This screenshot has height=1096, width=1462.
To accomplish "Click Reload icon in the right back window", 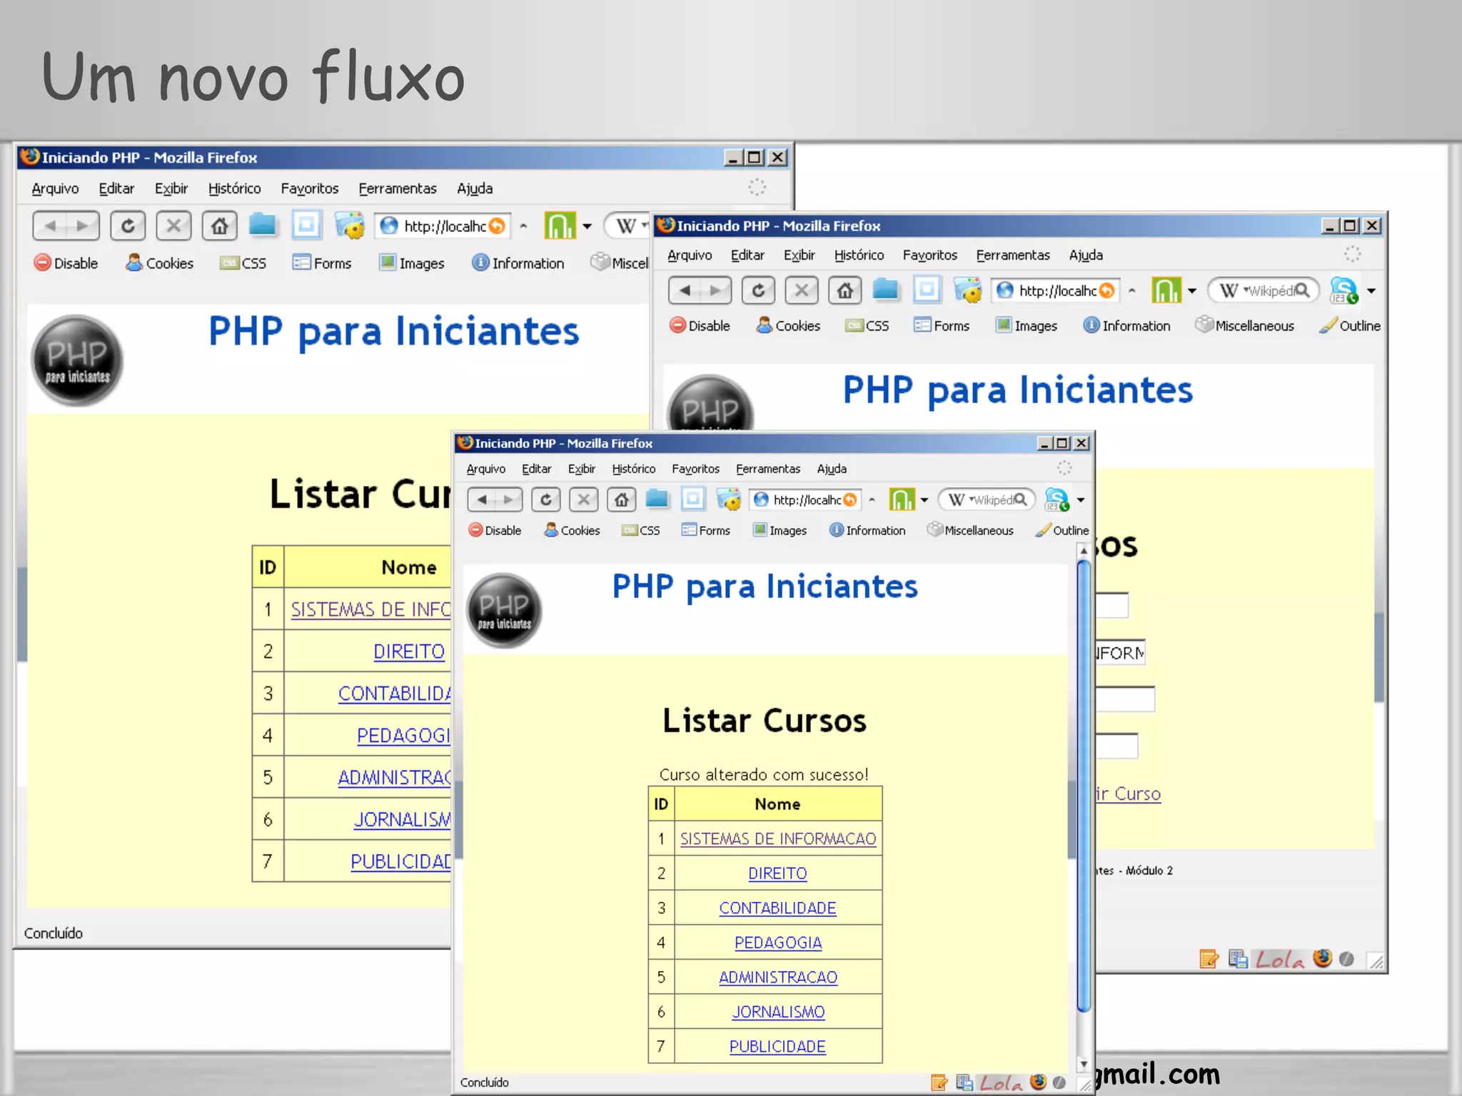I will click(x=758, y=290).
